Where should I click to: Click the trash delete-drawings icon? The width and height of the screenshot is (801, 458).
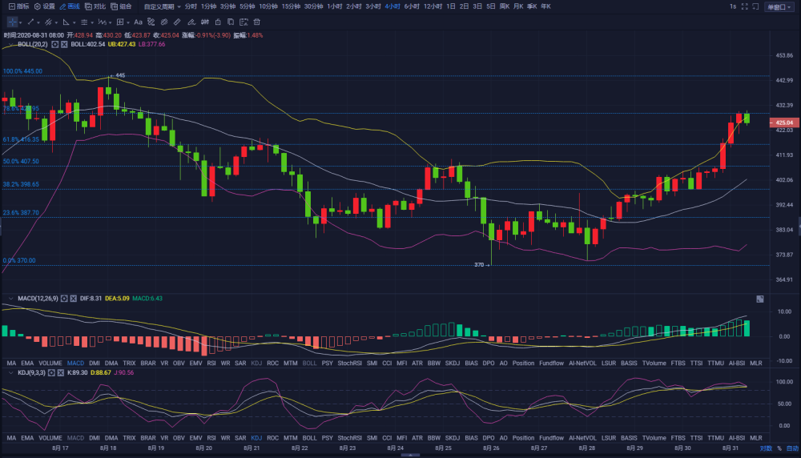click(257, 22)
